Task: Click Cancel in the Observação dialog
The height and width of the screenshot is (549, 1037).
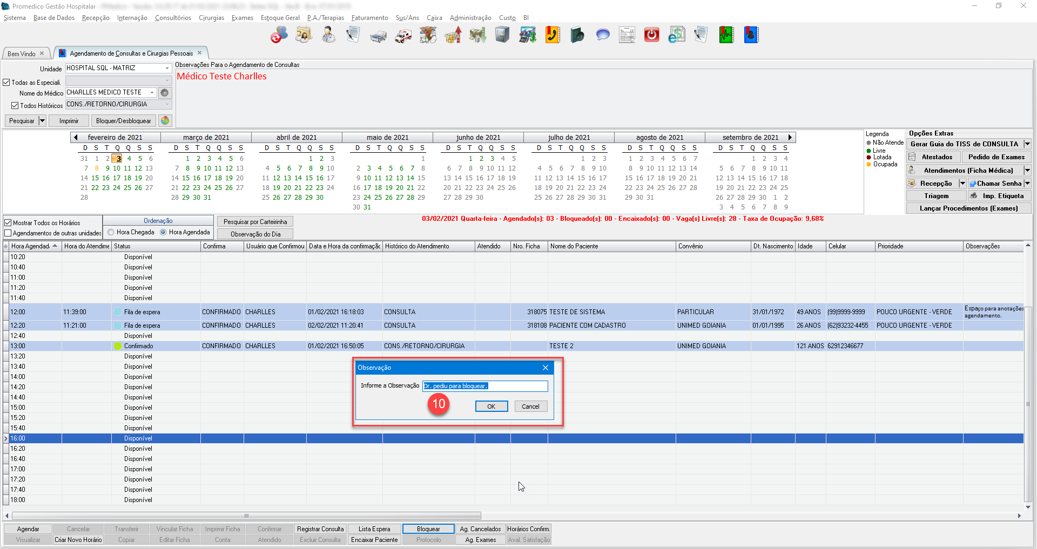Action: (x=530, y=406)
